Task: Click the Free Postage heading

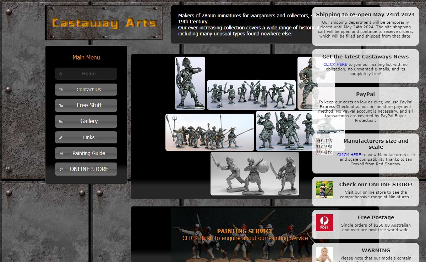Action: [x=376, y=217]
